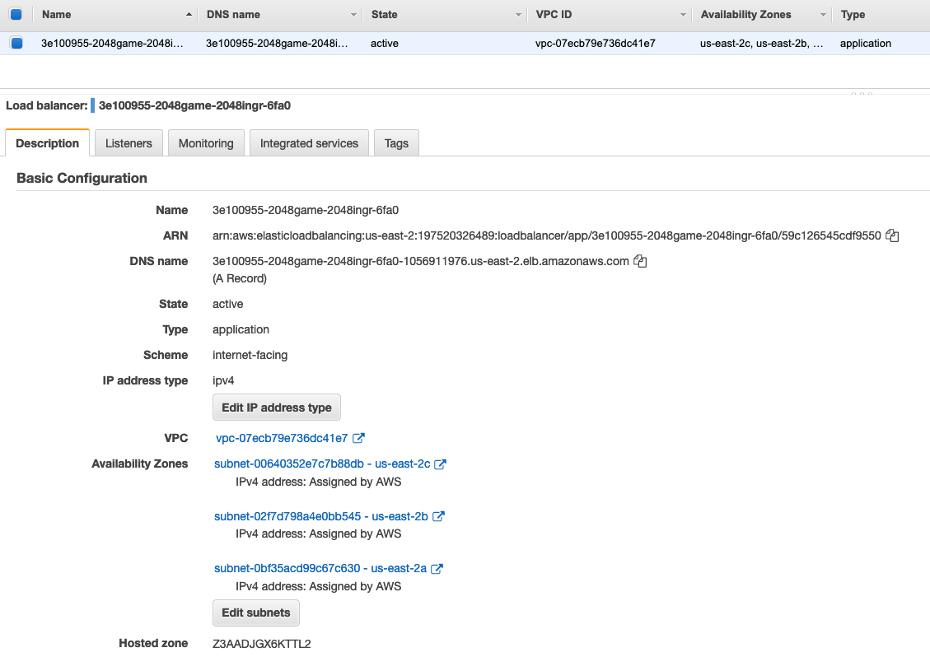
Task: Switch to the Listeners tab
Action: pyautogui.click(x=129, y=142)
